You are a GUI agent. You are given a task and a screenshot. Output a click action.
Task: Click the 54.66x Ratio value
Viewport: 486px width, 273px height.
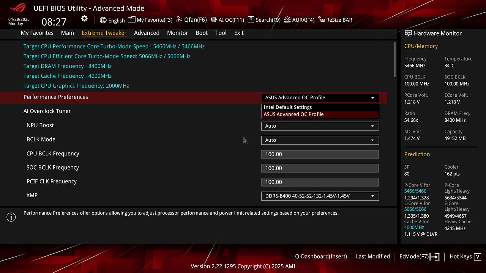pos(411,120)
